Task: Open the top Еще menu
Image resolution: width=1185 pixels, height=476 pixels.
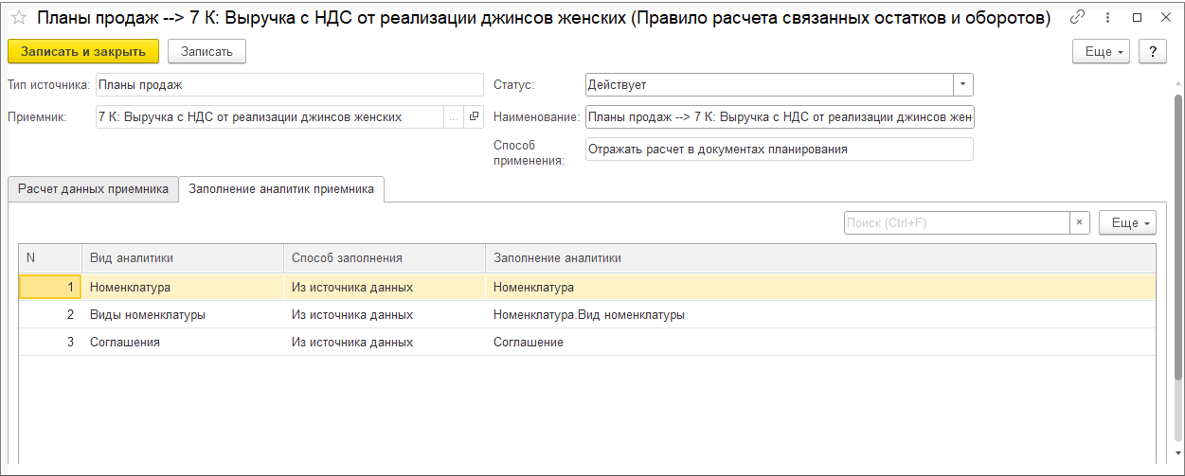Action: [1101, 52]
